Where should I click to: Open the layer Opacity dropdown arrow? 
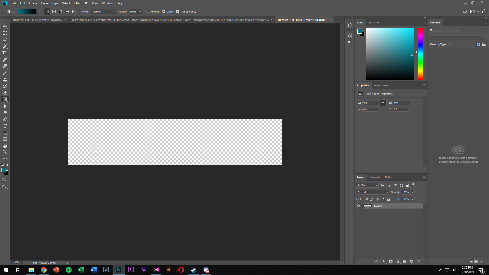412,192
